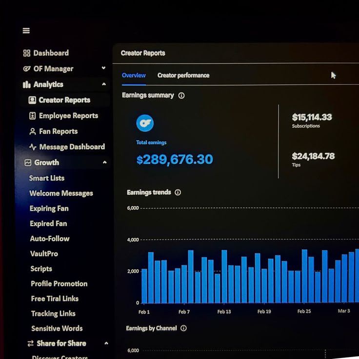Expand the OF Manager chevron
The image size is (359, 359).
103,68
